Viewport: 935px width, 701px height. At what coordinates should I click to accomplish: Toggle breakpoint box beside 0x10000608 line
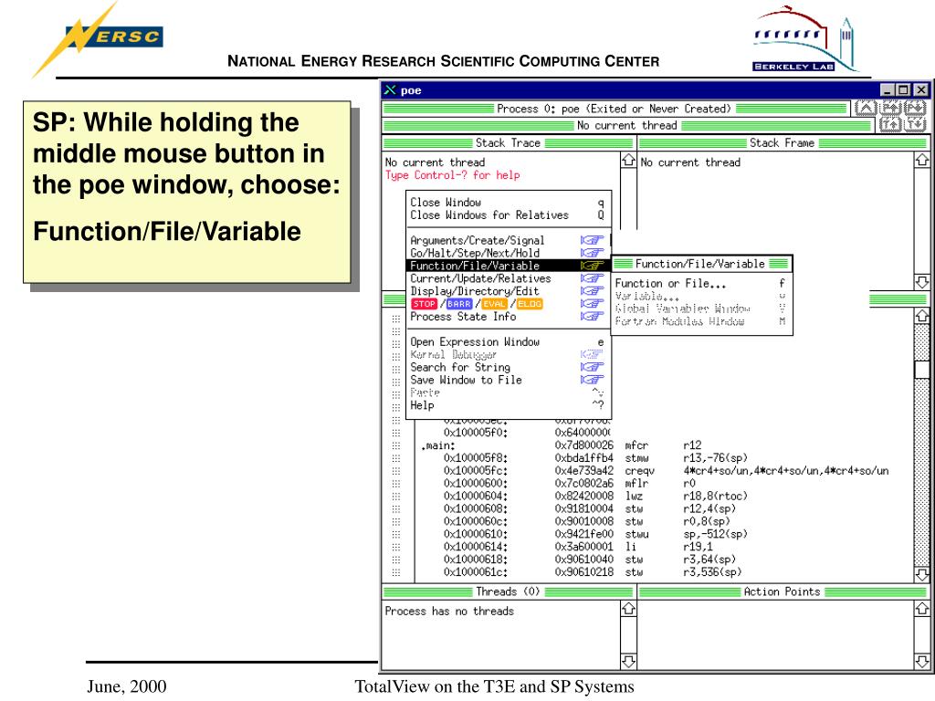pyautogui.click(x=396, y=509)
